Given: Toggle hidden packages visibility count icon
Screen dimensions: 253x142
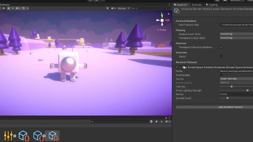Looking at the screenshot, I should 168,121.
